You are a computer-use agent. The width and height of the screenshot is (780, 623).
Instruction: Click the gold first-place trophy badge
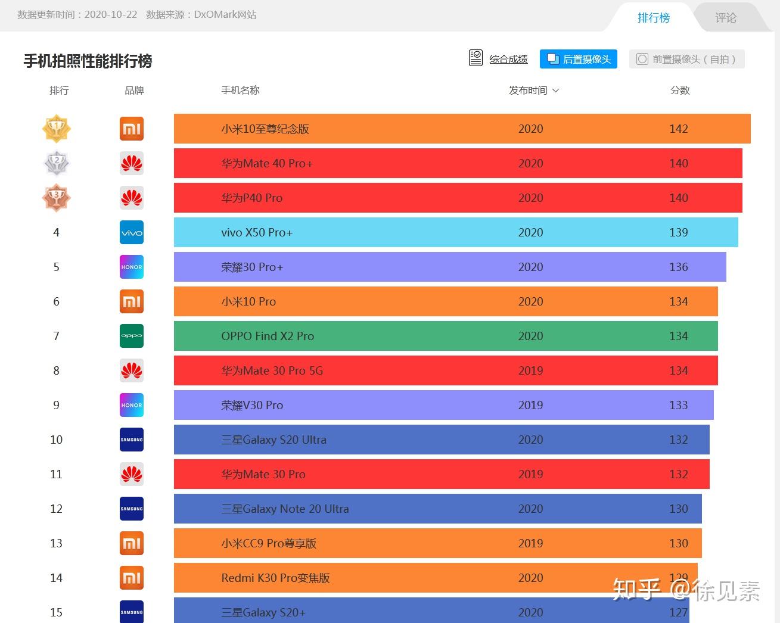click(57, 129)
